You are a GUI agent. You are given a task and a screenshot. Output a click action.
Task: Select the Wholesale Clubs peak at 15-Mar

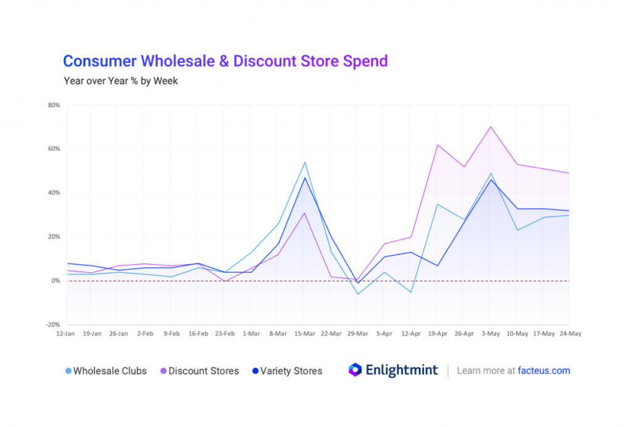coord(304,163)
